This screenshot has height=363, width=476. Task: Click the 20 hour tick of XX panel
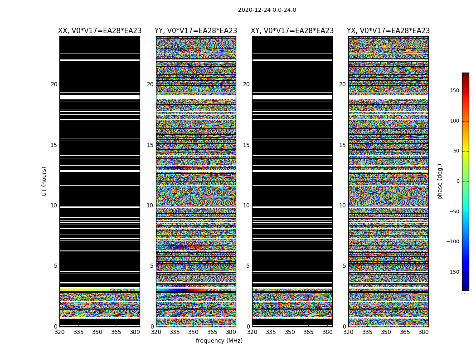pyautogui.click(x=54, y=84)
